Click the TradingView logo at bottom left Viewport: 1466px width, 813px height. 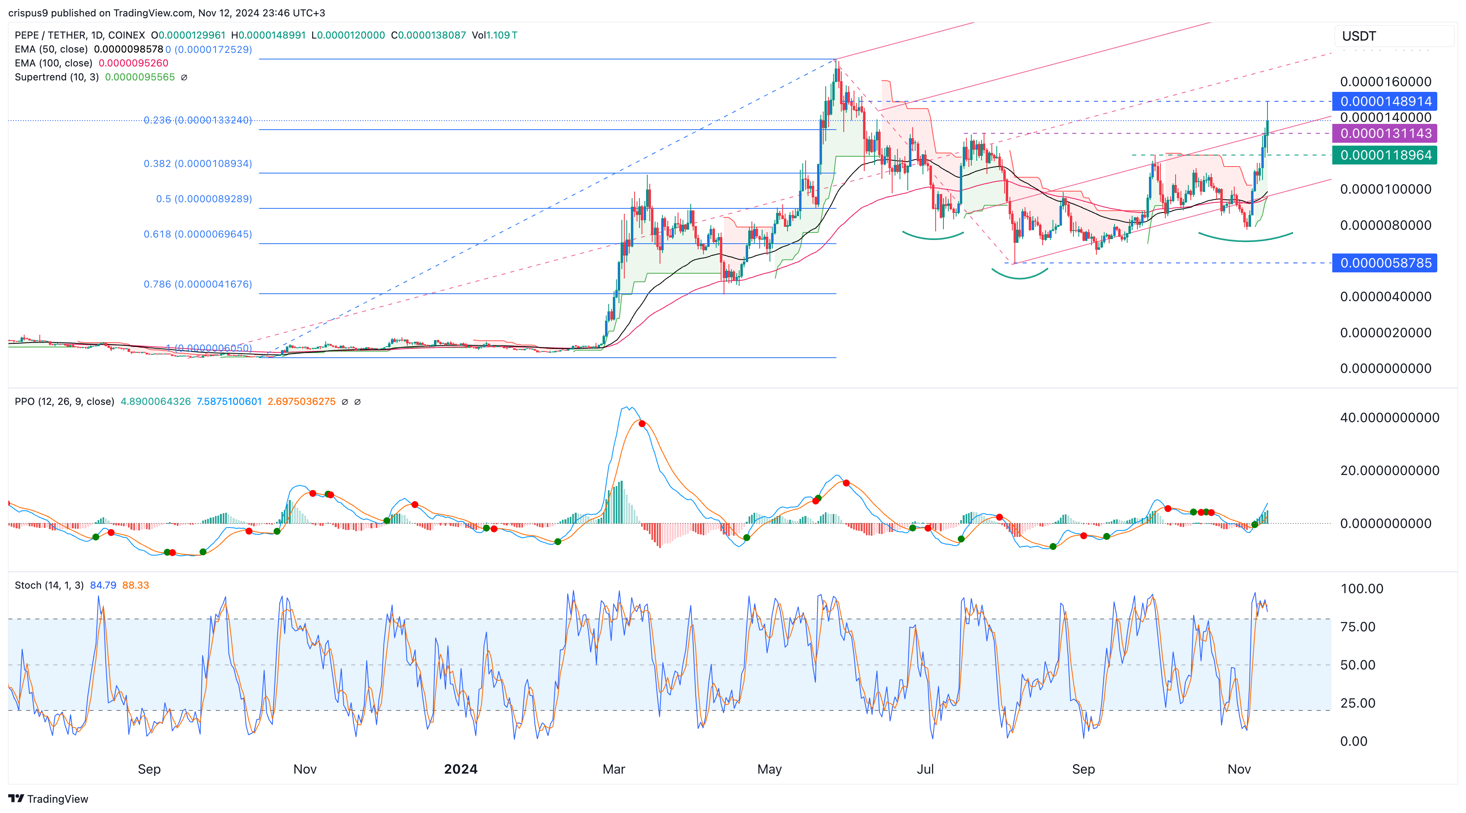48,799
